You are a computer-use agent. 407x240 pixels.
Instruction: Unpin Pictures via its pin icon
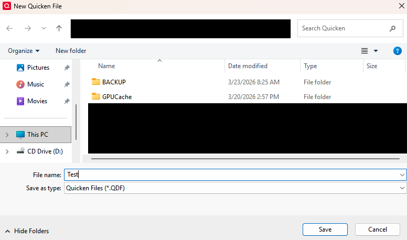pos(67,68)
